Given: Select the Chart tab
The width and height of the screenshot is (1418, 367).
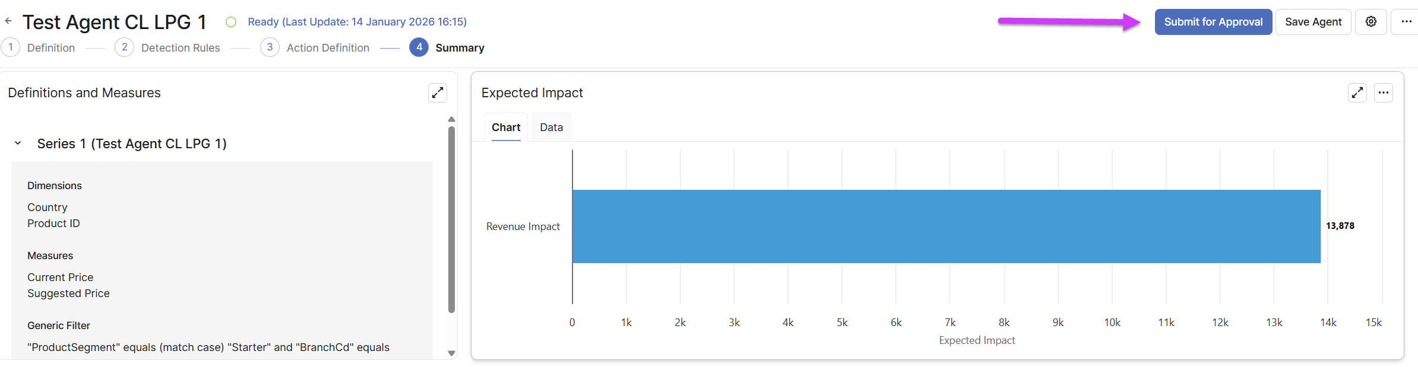Looking at the screenshot, I should tap(506, 127).
